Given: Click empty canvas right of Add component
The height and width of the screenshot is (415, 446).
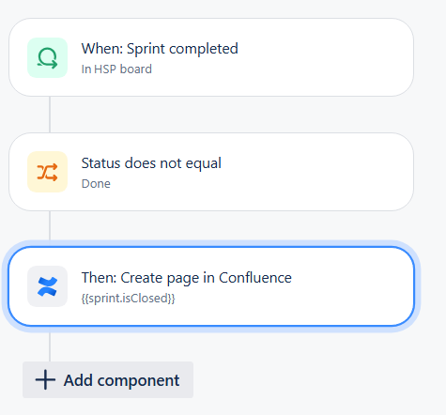Looking at the screenshot, I should [x=313, y=379].
